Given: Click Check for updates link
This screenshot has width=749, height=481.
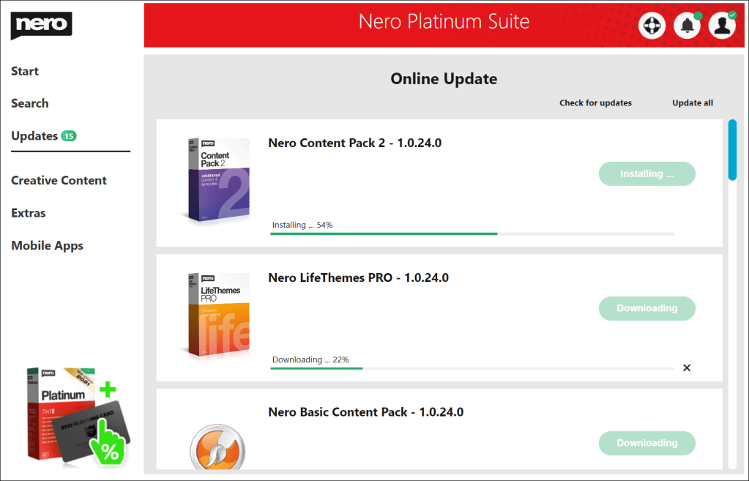Looking at the screenshot, I should click(595, 103).
